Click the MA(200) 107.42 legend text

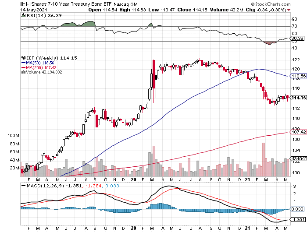click(41, 67)
